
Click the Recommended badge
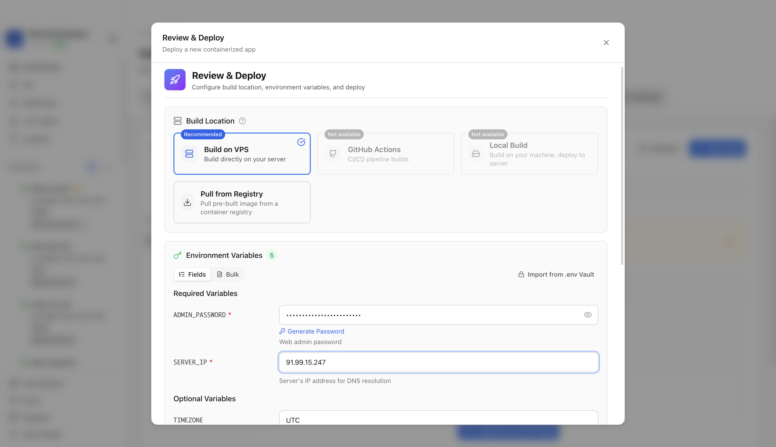[203, 134]
